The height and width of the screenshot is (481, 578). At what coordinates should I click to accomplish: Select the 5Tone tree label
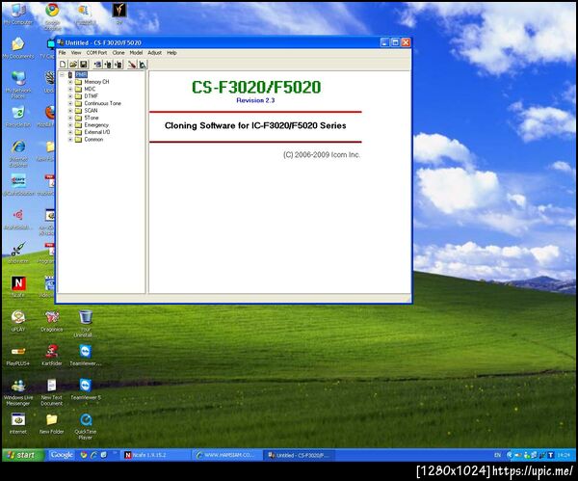[x=92, y=118]
